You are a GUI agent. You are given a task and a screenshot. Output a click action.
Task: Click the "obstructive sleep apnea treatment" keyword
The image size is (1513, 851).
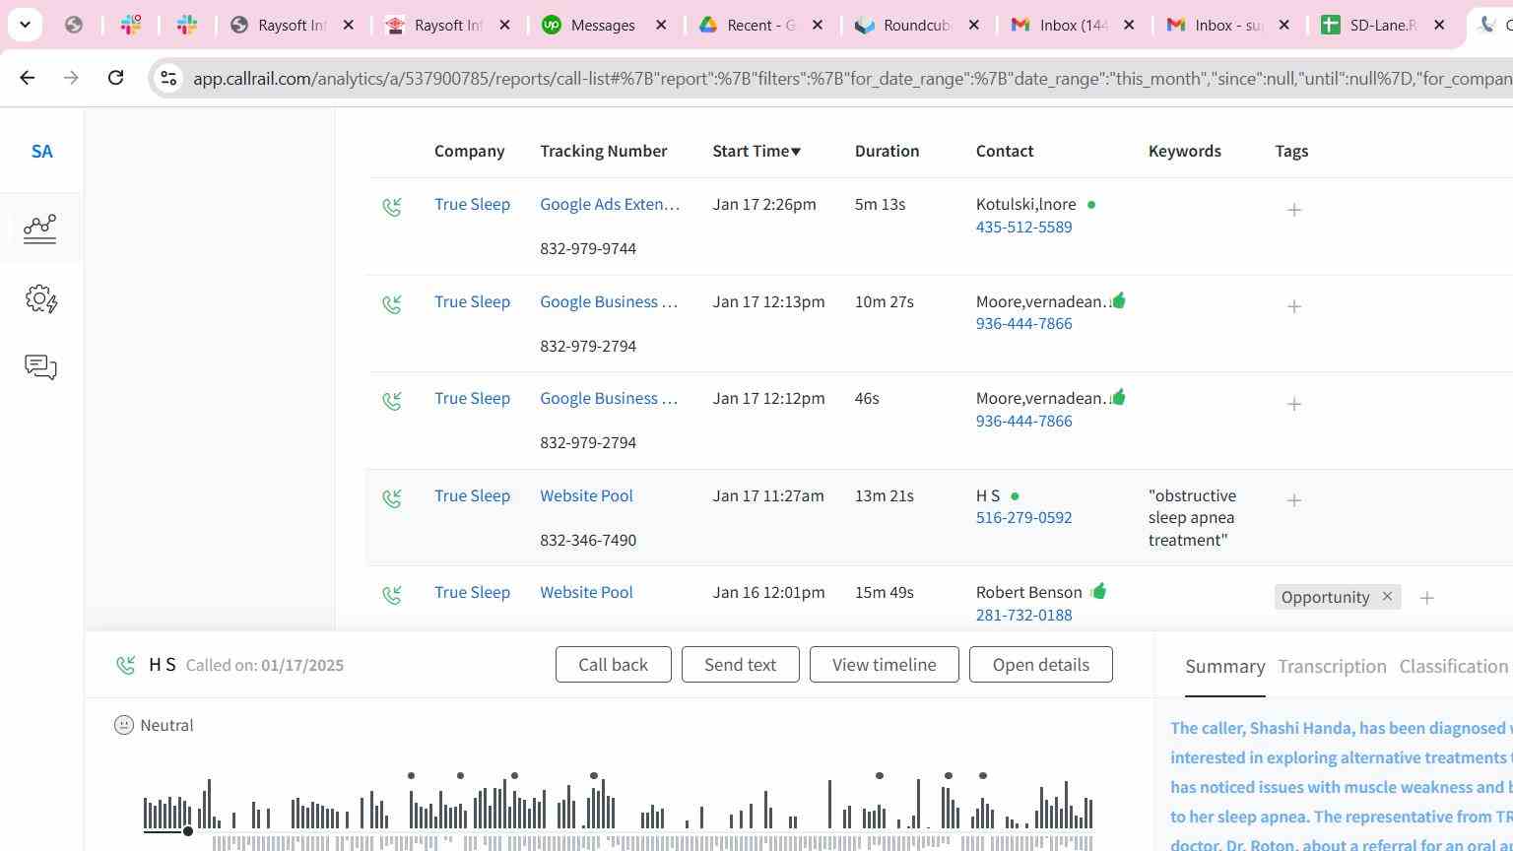coord(1192,517)
